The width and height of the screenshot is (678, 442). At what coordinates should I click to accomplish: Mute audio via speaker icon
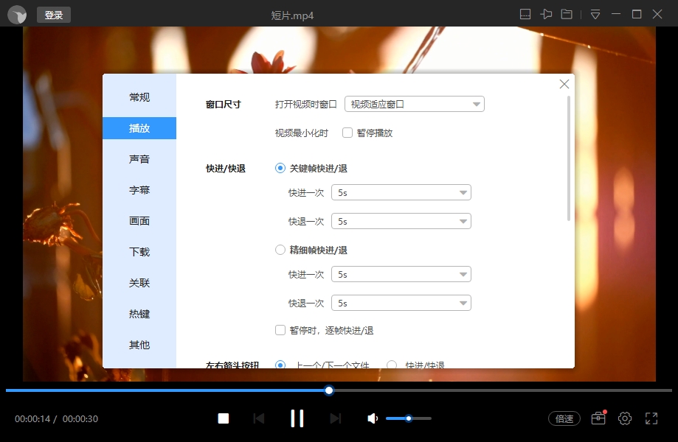point(372,418)
